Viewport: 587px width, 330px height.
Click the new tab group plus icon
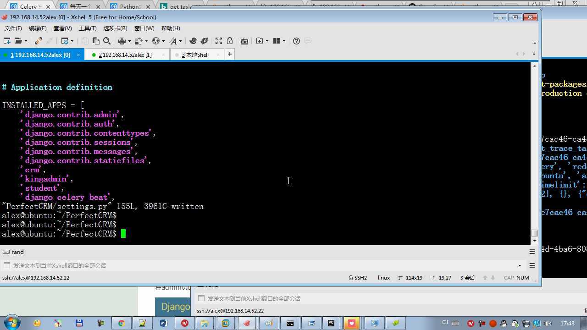click(x=260, y=41)
